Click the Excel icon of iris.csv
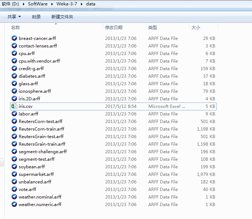 14,106
